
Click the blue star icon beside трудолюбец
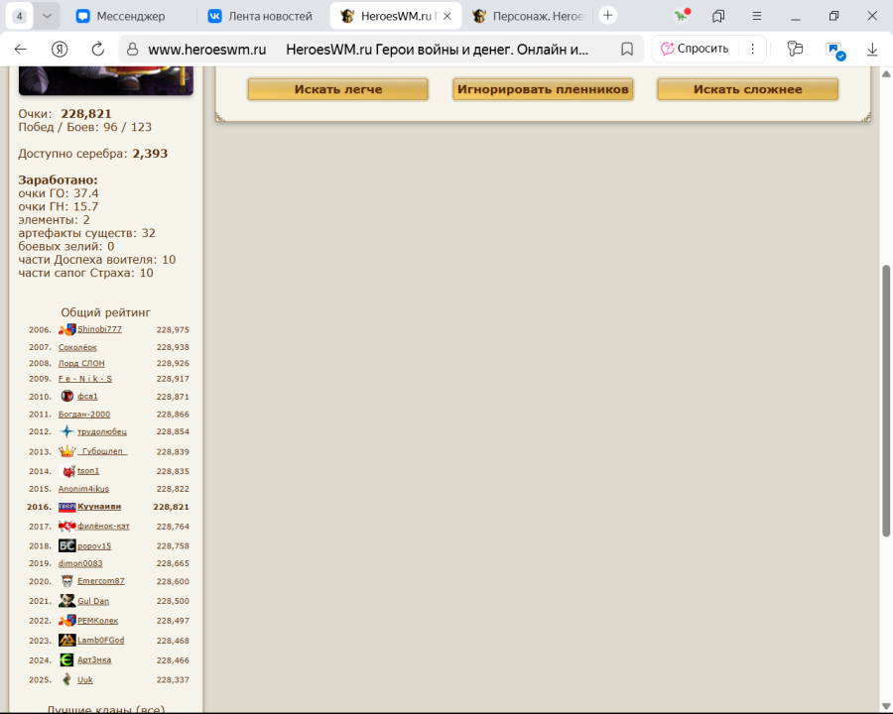coord(66,431)
